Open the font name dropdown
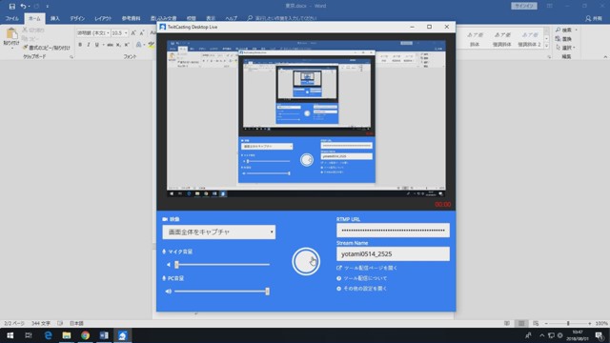 click(108, 33)
